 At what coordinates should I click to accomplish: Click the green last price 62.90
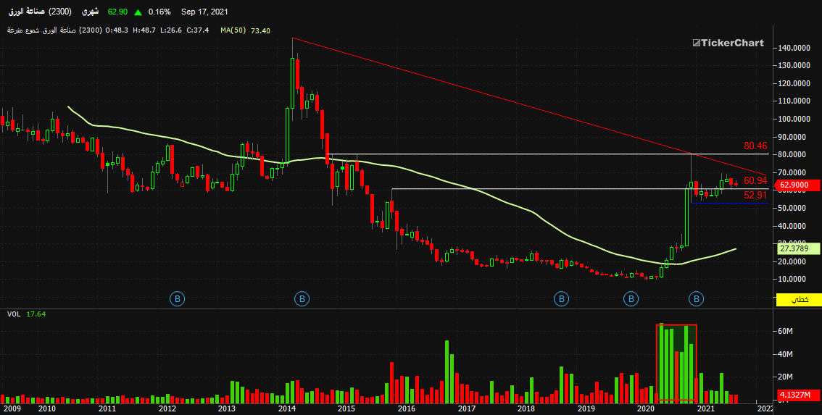(x=117, y=12)
